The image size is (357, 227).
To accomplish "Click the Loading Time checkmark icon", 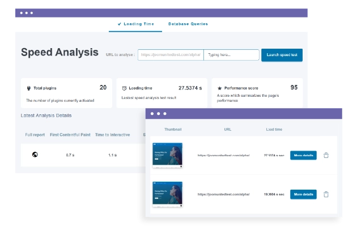I will [x=120, y=24].
